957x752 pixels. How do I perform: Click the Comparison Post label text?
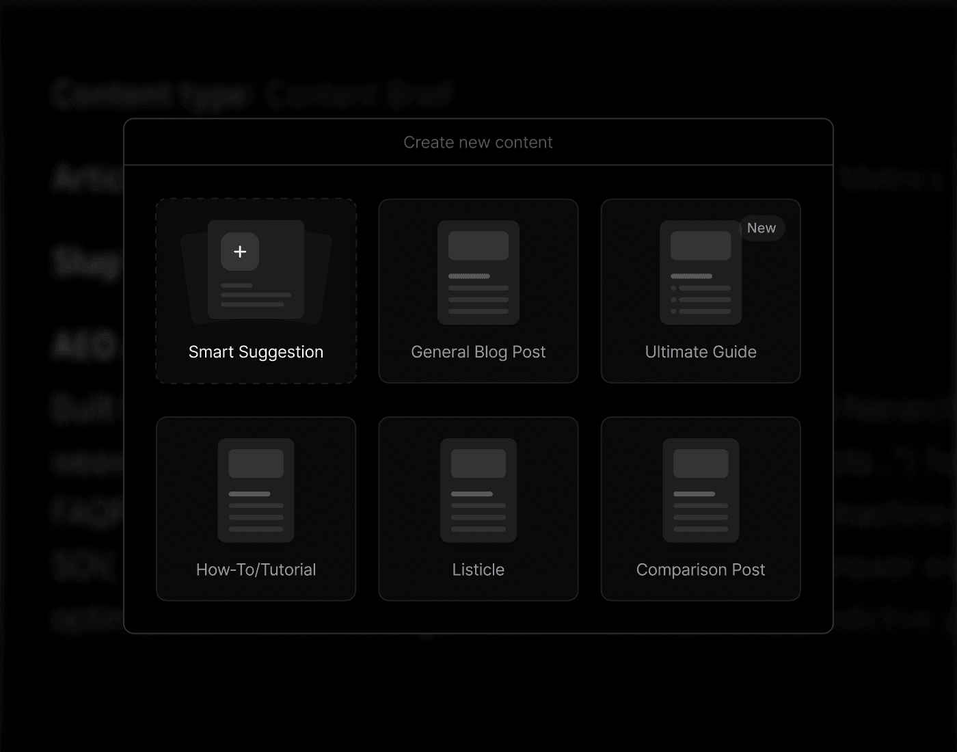[x=700, y=569]
